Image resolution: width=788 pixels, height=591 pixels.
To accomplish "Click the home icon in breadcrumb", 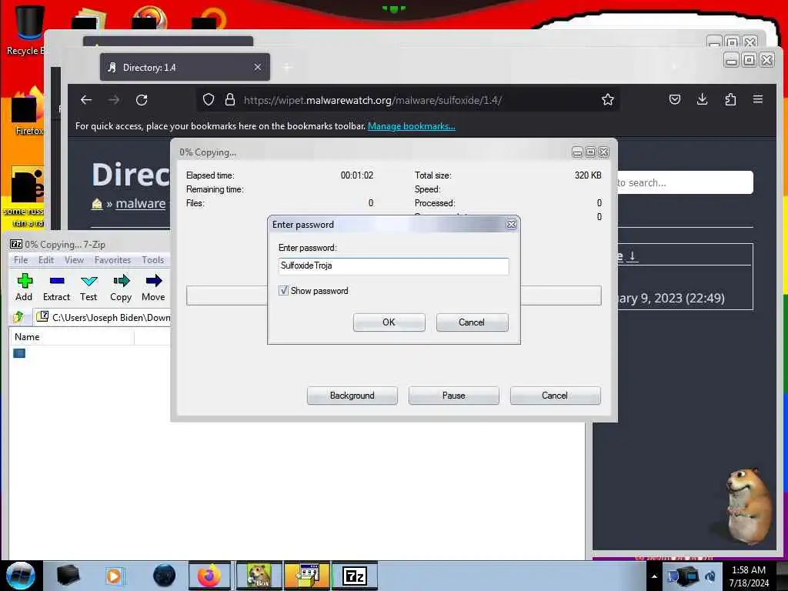I will point(96,203).
